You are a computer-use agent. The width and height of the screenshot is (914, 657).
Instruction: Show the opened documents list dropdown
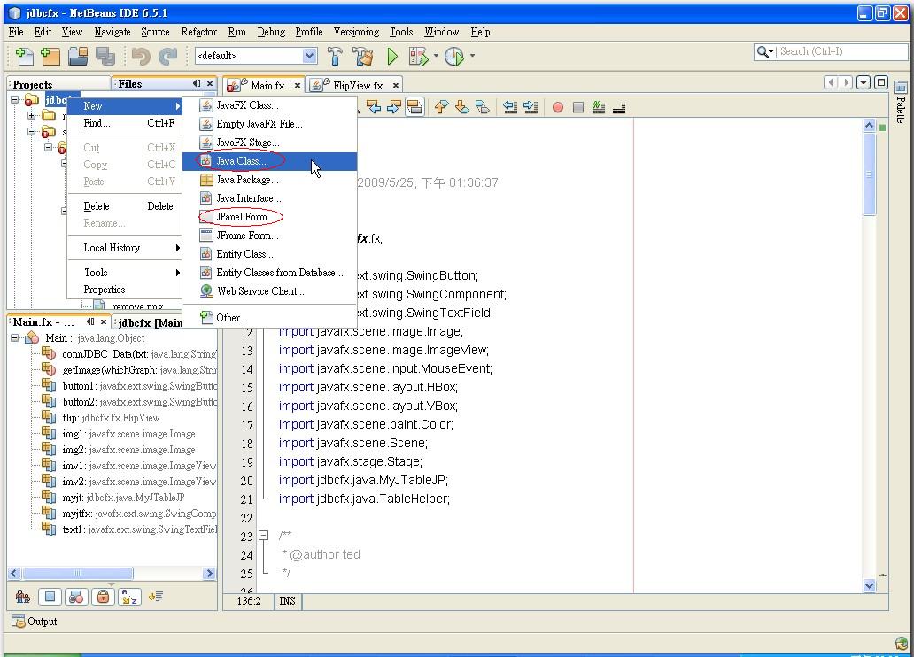pos(864,82)
